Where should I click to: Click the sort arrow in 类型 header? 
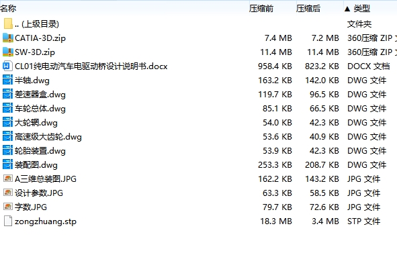[347, 9]
